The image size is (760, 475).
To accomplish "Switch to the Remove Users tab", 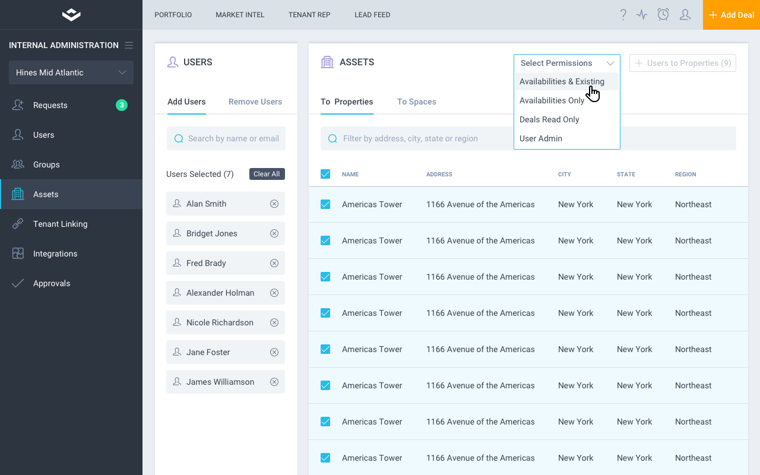I will click(x=255, y=102).
